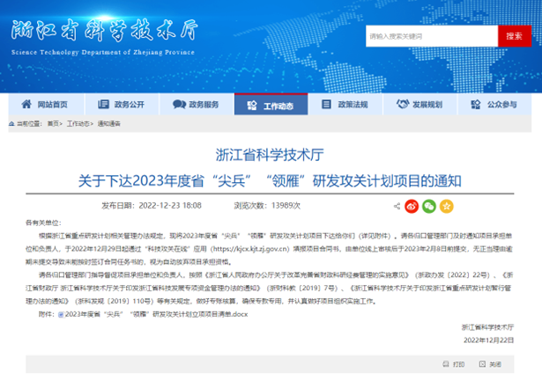The image size is (542, 380).
Task: Open the 发展规划 menu
Action: [420, 104]
